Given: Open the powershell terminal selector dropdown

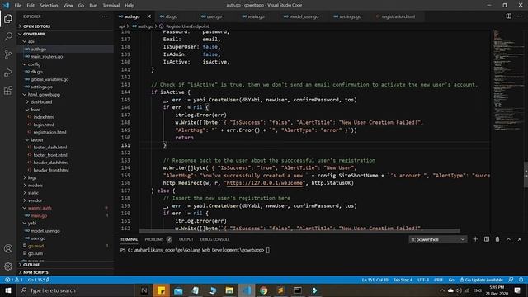Looking at the screenshot, I should tap(438, 239).
